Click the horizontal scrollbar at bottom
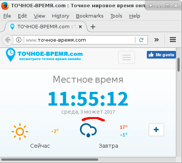The height and width of the screenshot is (163, 182). pos(50,160)
